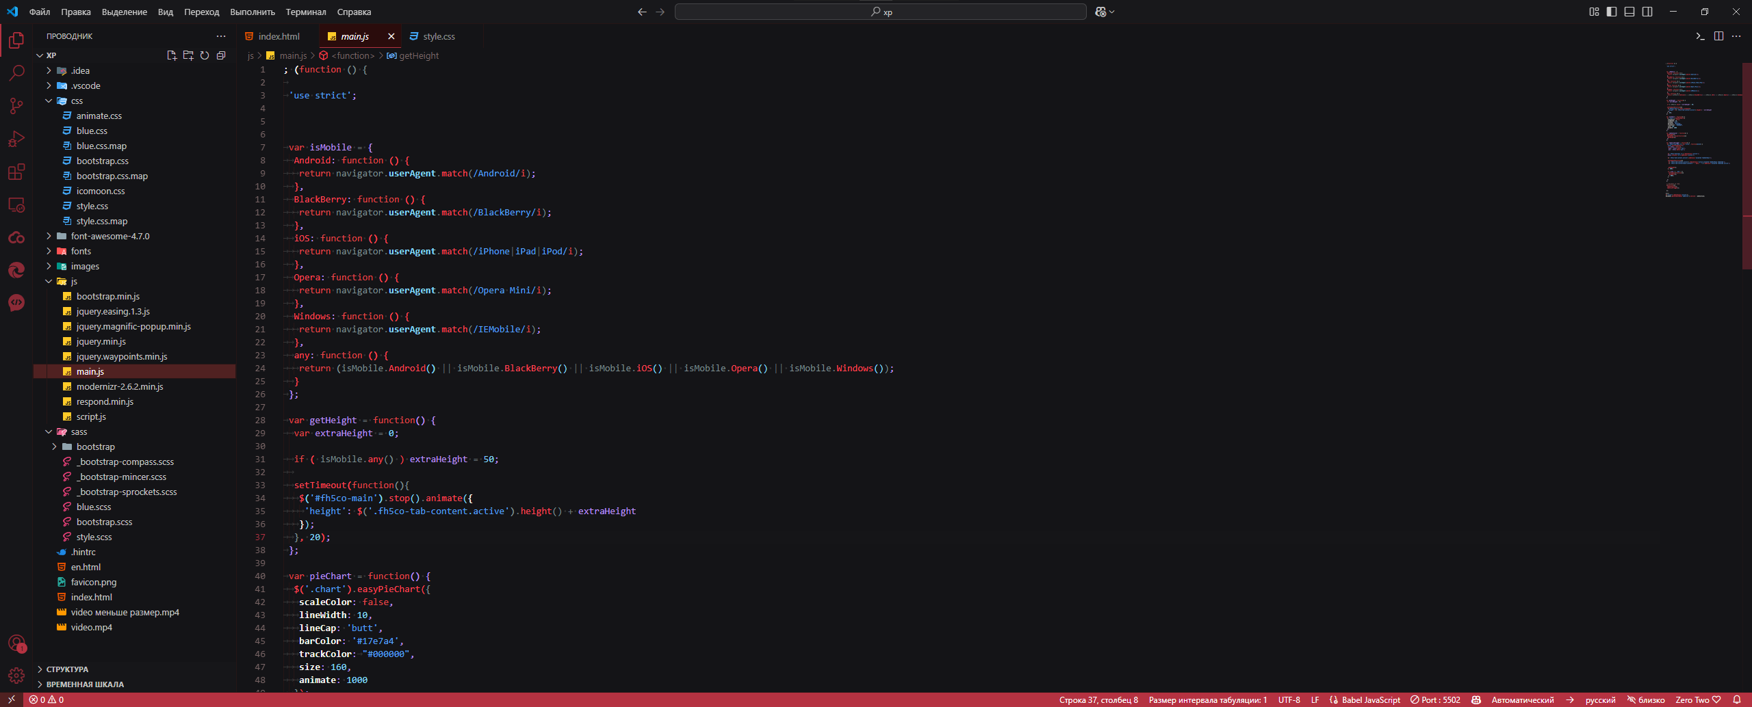1752x707 pixels.
Task: Open the Файл menu
Action: pos(40,12)
